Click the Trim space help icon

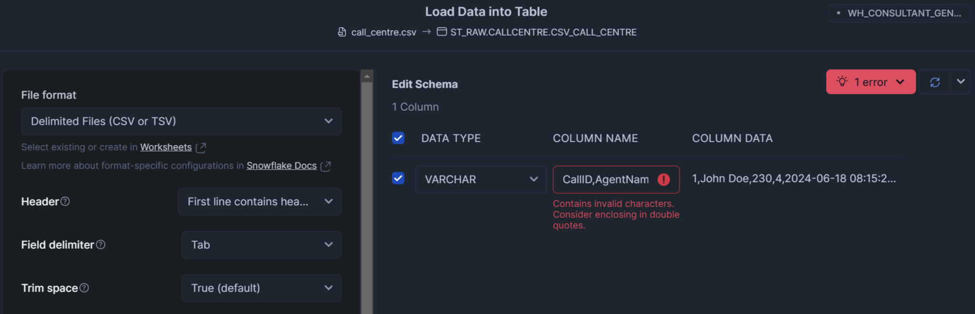click(84, 288)
